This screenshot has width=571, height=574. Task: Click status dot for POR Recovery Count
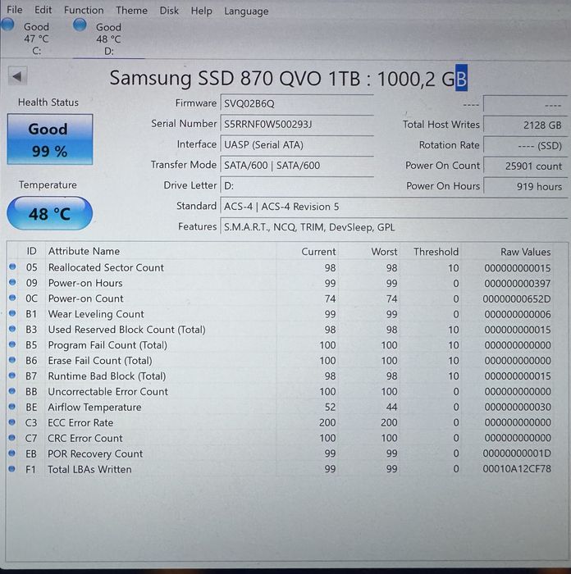point(12,453)
